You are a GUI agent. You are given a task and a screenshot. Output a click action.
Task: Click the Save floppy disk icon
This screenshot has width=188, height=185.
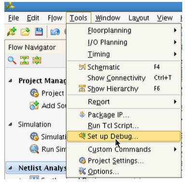pyautogui.click(x=39, y=31)
